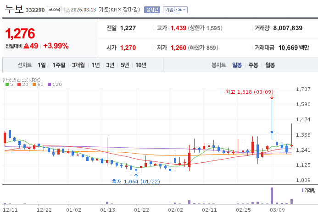Viewport: 318px width, 214px height.
Task: Click the 하한가 859 text
Action: 203,48
